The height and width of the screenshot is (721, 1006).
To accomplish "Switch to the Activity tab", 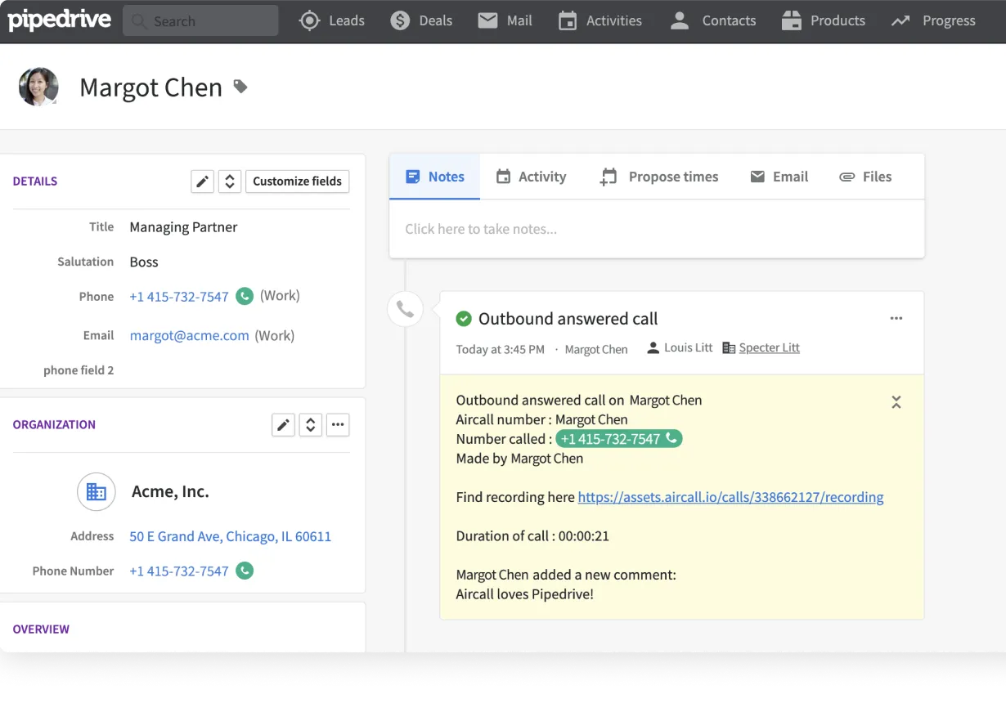I will click(x=531, y=177).
